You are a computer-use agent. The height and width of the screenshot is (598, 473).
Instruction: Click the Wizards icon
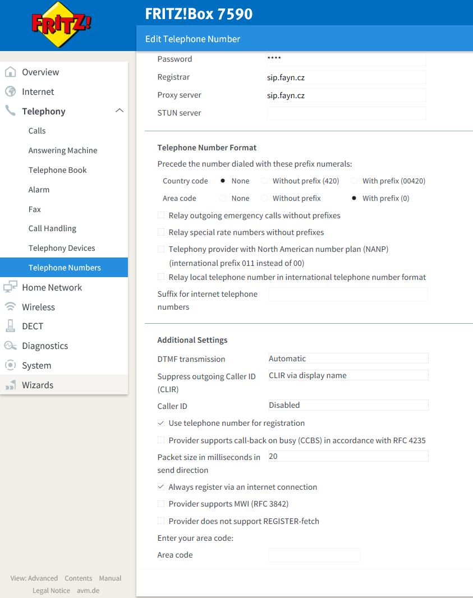(10, 384)
